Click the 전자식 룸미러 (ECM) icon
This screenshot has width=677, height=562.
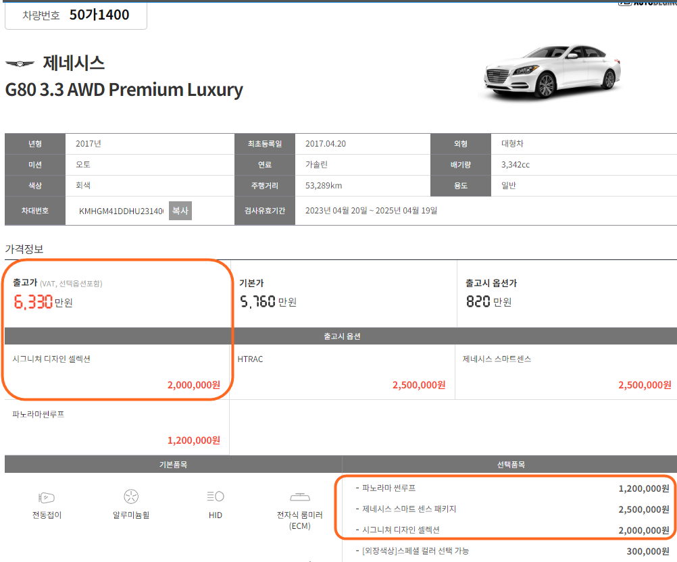point(299,497)
